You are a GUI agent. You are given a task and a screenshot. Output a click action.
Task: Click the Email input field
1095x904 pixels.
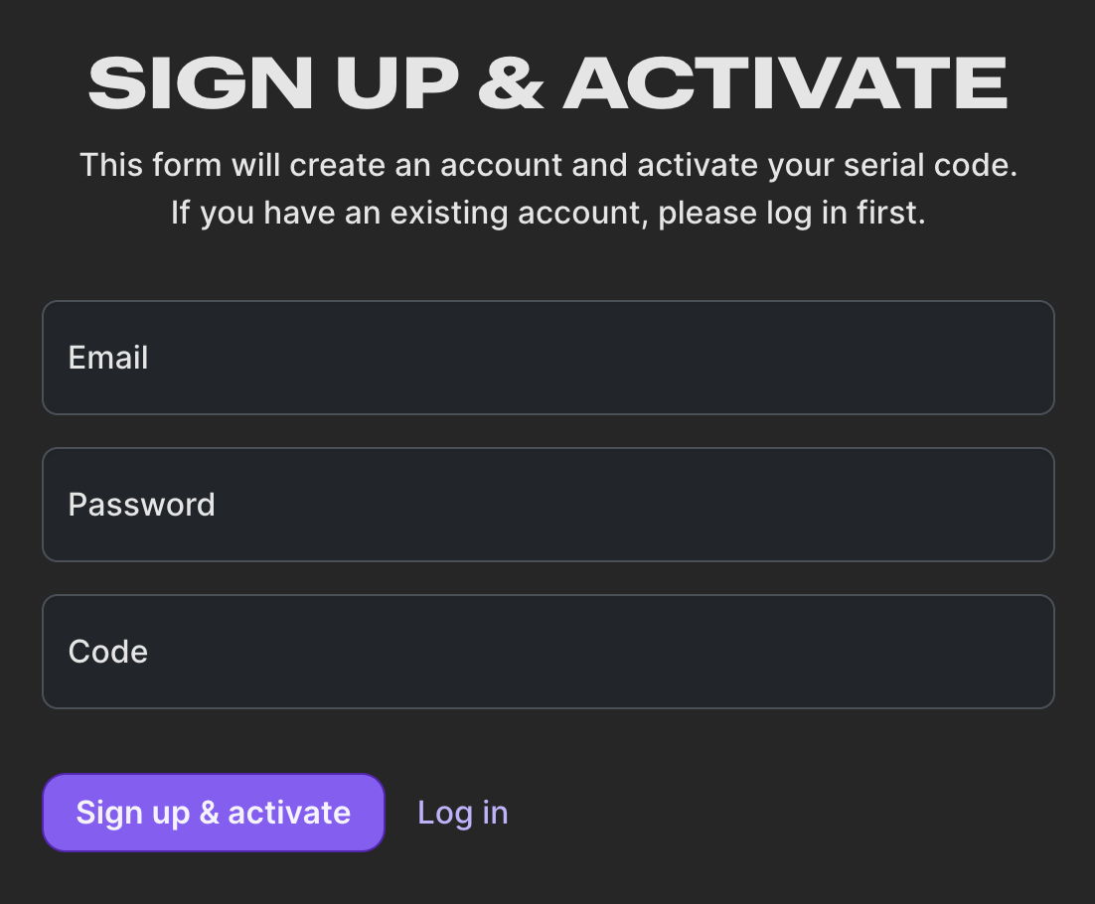tap(547, 358)
